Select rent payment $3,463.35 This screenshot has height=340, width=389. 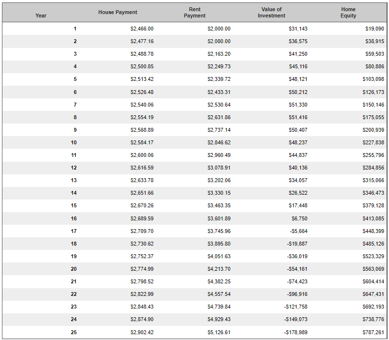click(219, 206)
